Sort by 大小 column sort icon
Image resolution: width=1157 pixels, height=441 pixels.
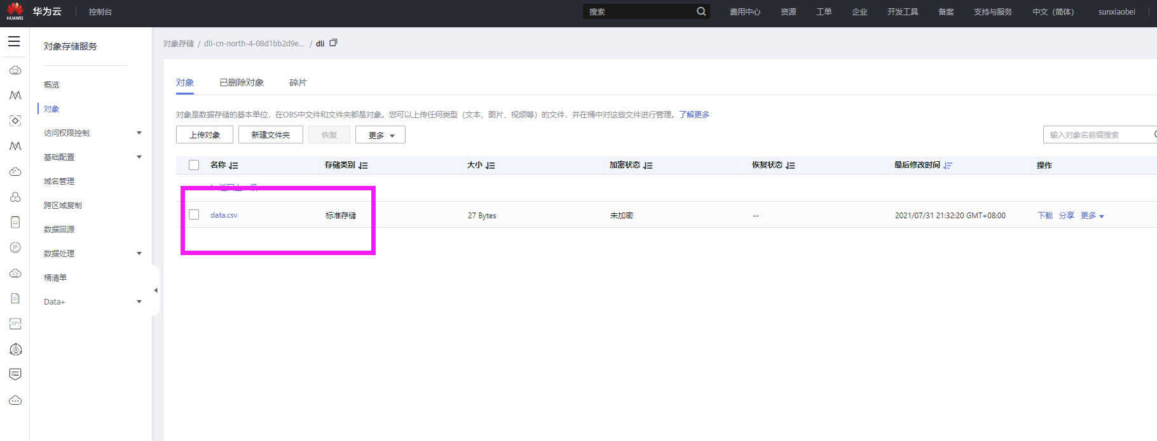tap(490, 165)
